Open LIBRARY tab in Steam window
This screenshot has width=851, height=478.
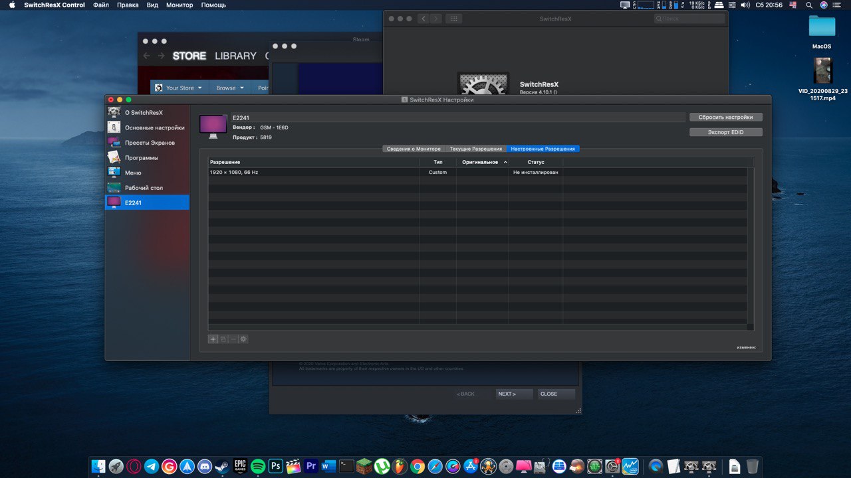[235, 56]
